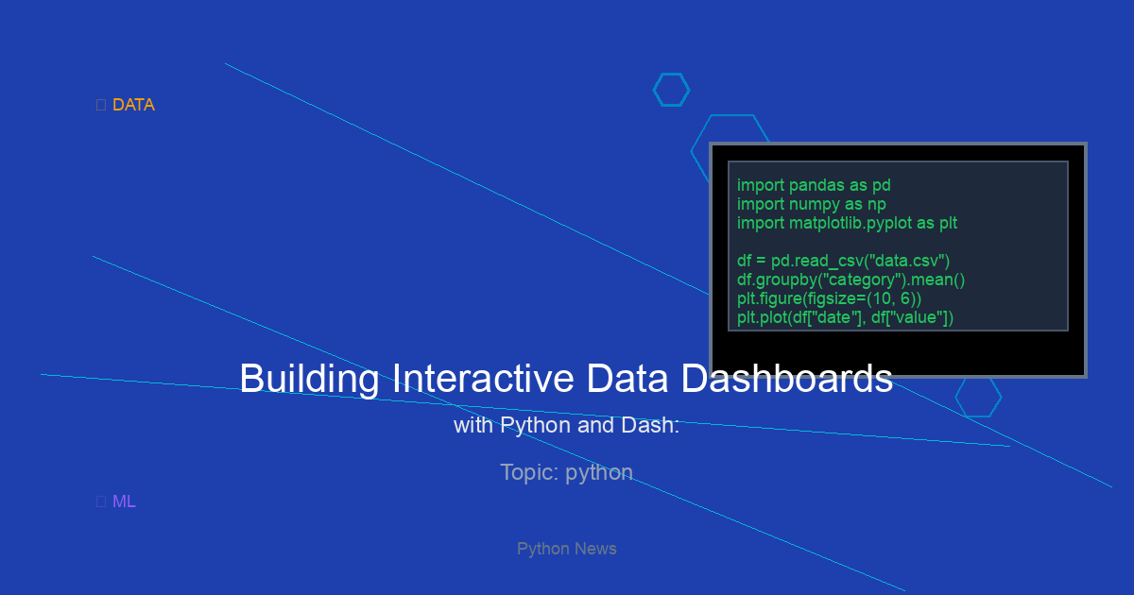Viewport: 1134px width, 595px height.
Task: Click the 'import numpy as np' code line
Action: tap(811, 204)
